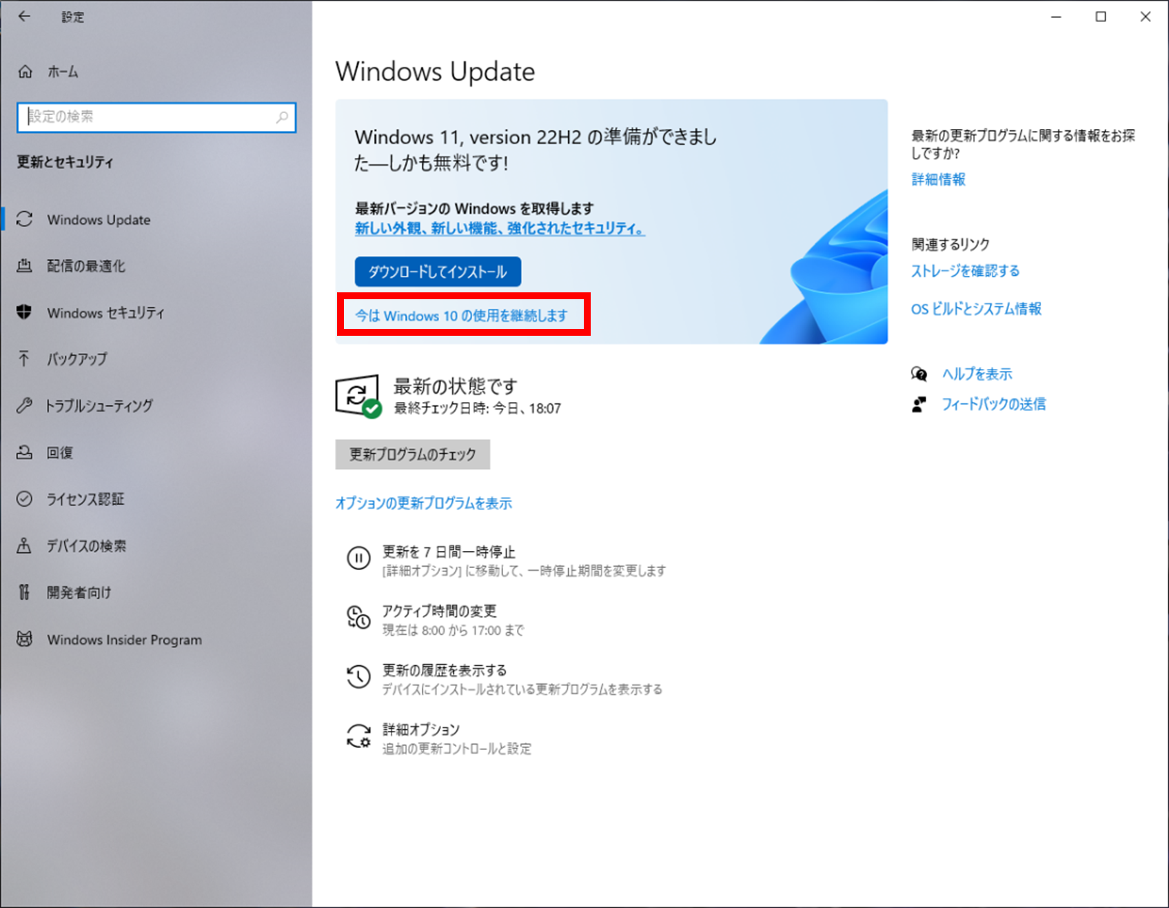
Task: Click the Windows セキュリティ shield icon
Action: [24, 312]
